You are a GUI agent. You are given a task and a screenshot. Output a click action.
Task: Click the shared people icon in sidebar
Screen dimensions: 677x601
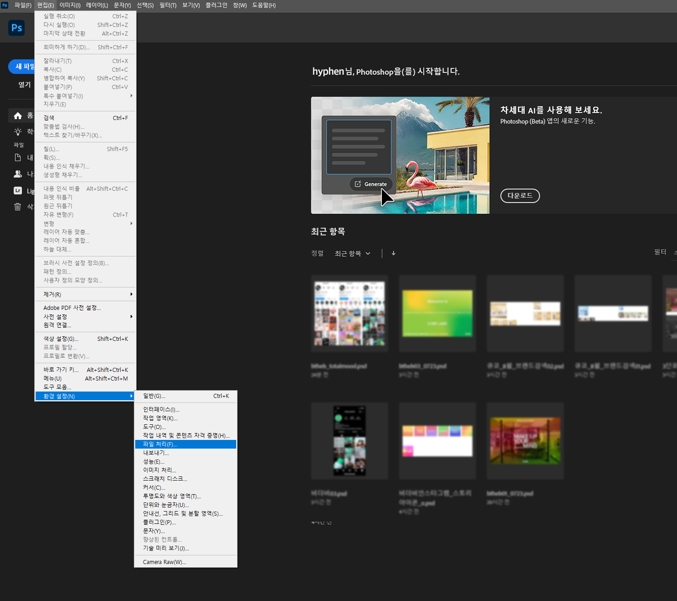click(18, 174)
